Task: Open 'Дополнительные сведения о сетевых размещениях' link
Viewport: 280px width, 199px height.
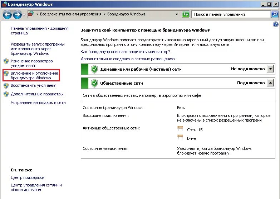Action: [x=128, y=59]
